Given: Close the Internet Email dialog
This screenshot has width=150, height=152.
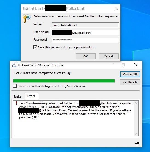Looking at the screenshot, I should pos(116,8).
